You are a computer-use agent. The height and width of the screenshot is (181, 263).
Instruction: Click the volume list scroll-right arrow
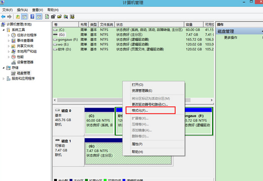[212, 100]
